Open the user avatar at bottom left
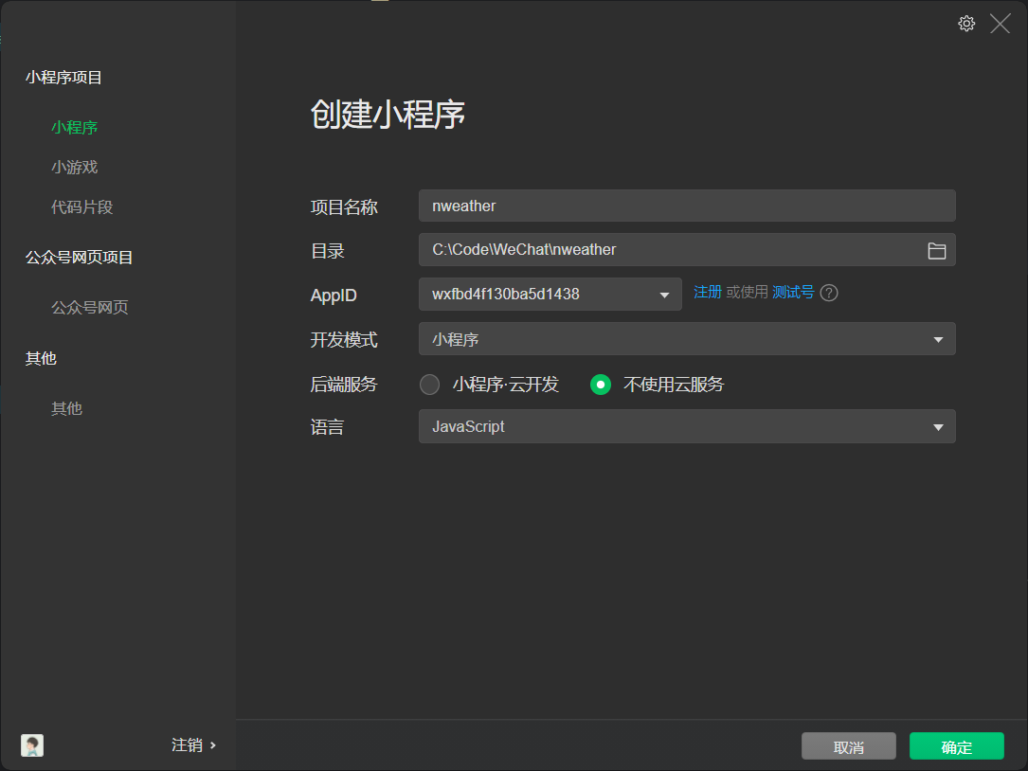The height and width of the screenshot is (771, 1028). point(32,745)
